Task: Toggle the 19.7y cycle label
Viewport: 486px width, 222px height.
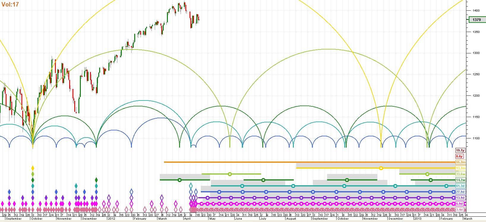Action: pos(460,150)
